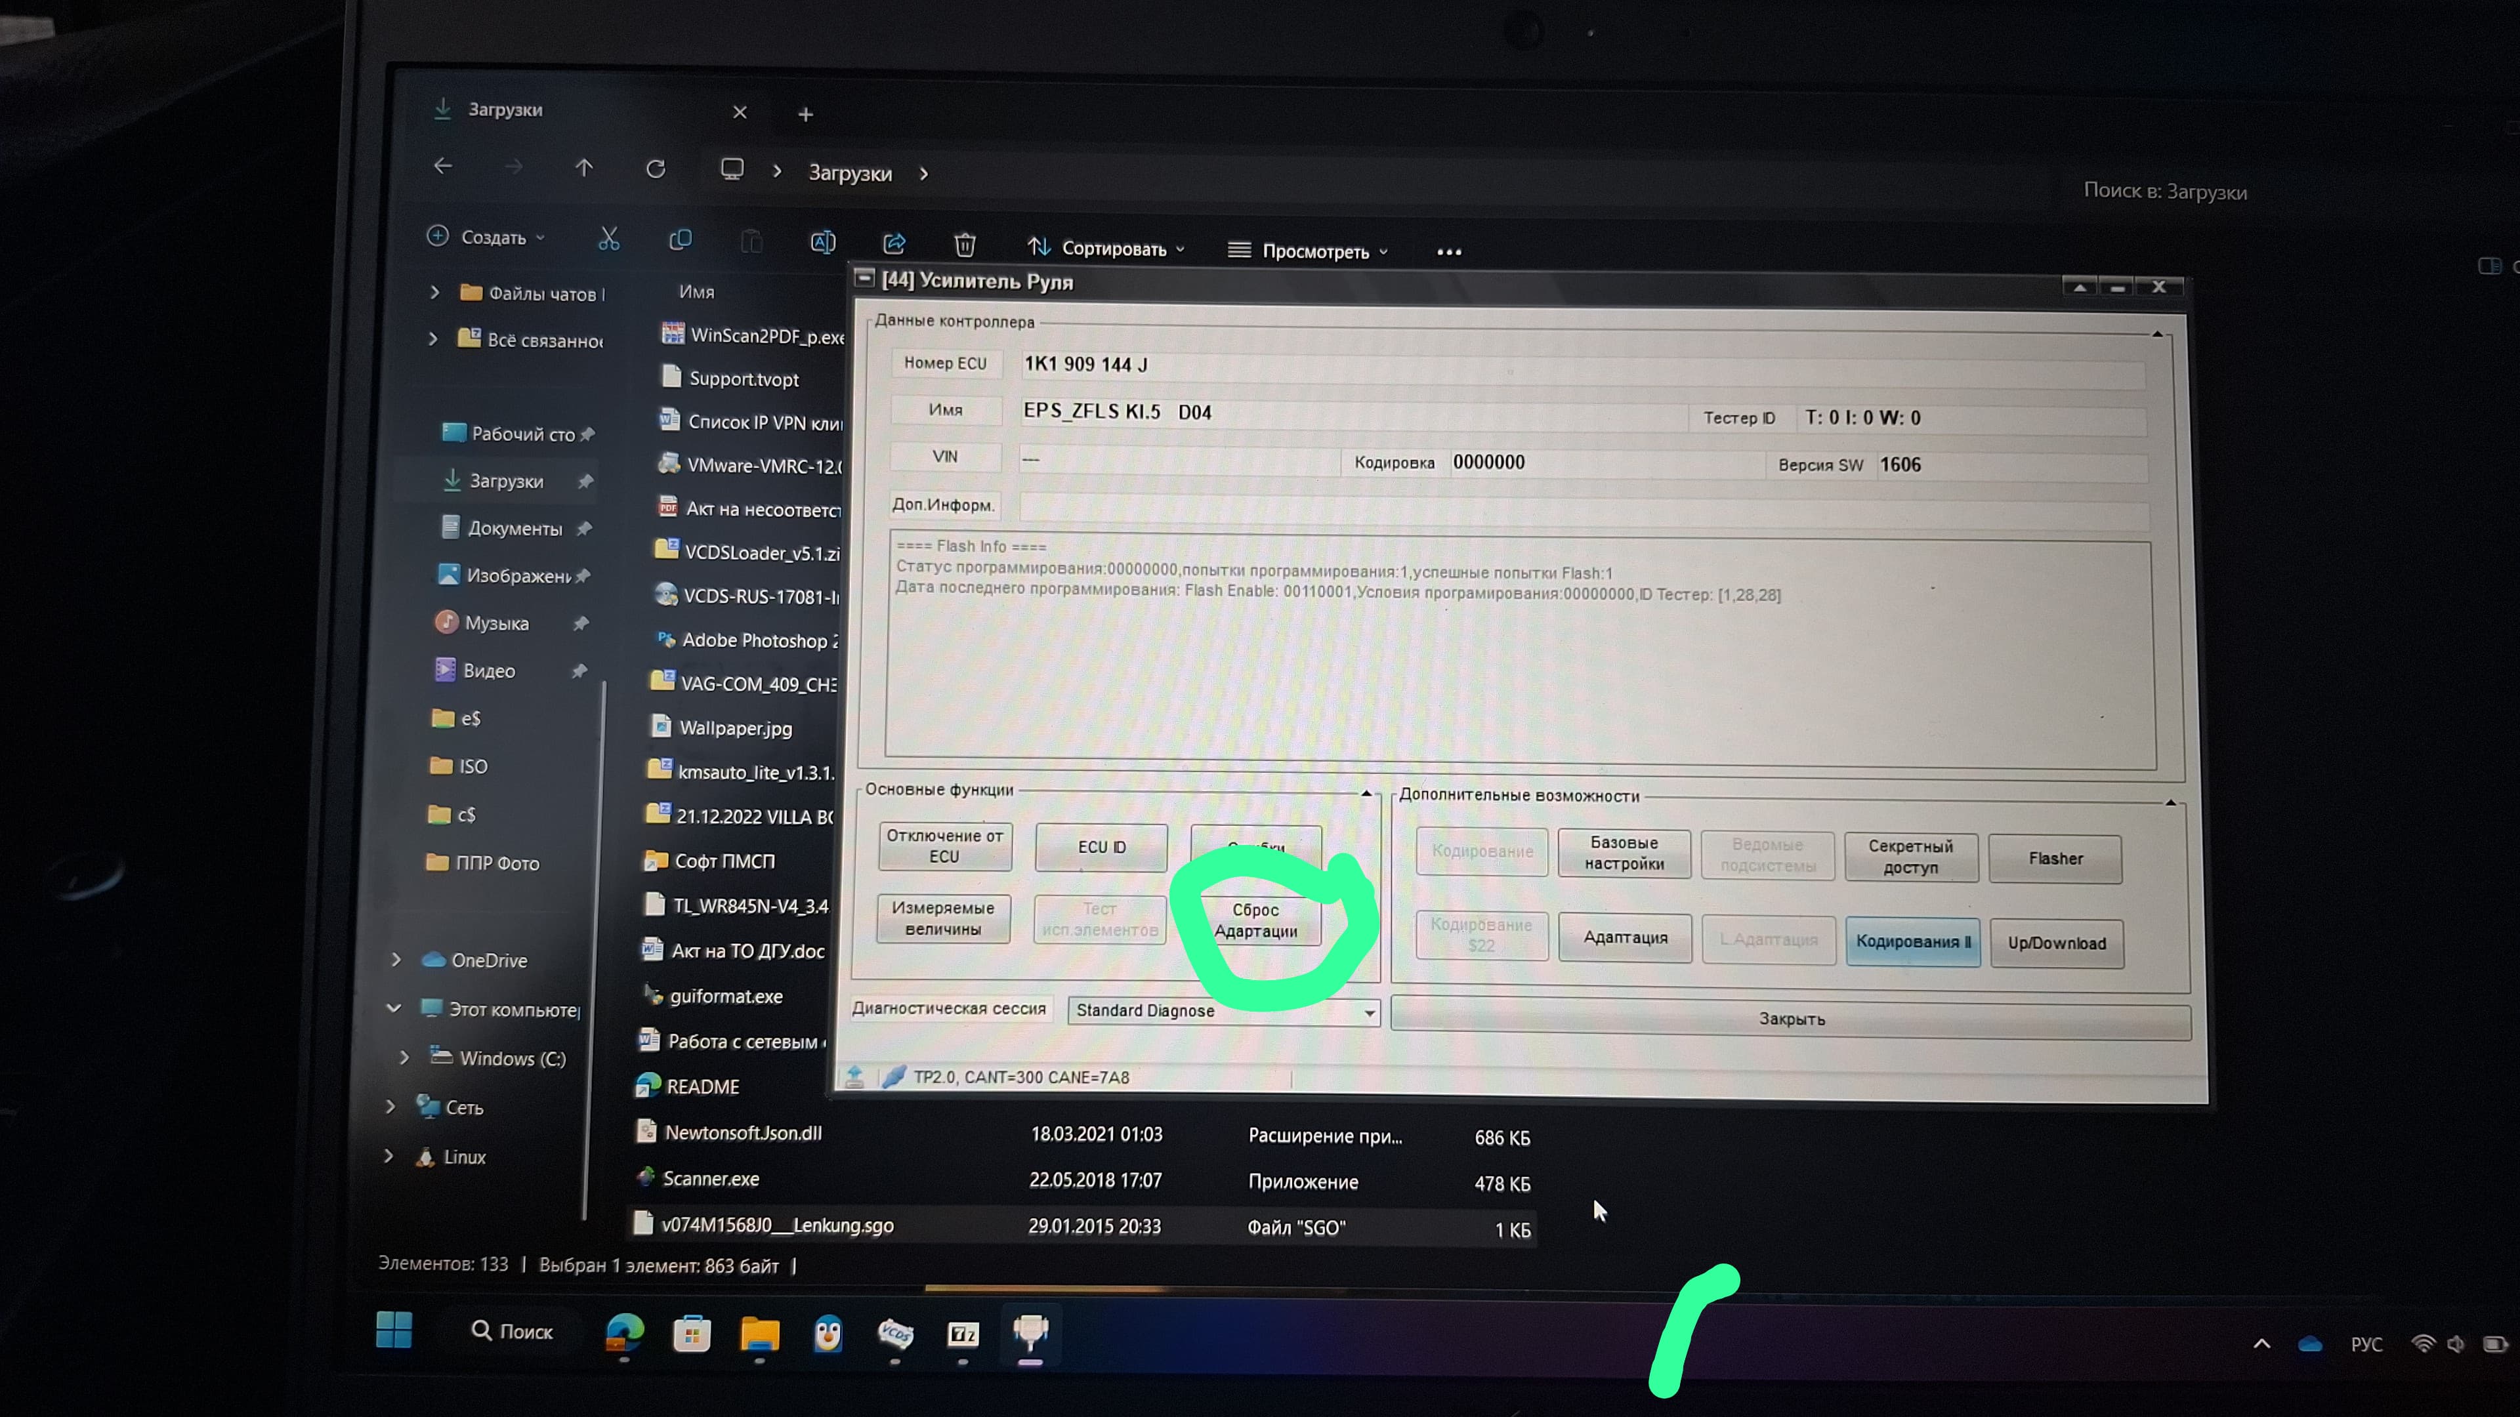Open Microsoft Edge from the taskbar

624,1333
